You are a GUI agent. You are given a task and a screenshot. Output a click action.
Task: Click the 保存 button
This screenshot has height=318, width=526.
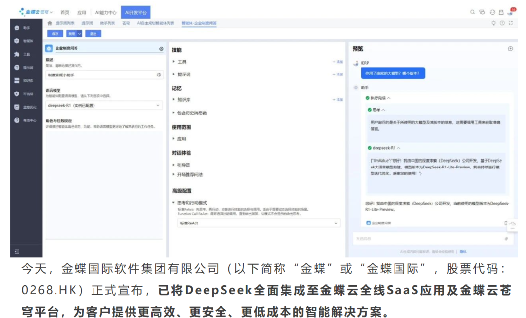[55, 34]
